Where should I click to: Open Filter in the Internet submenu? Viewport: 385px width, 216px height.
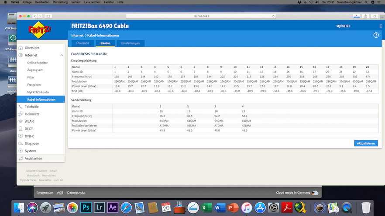(x=31, y=77)
